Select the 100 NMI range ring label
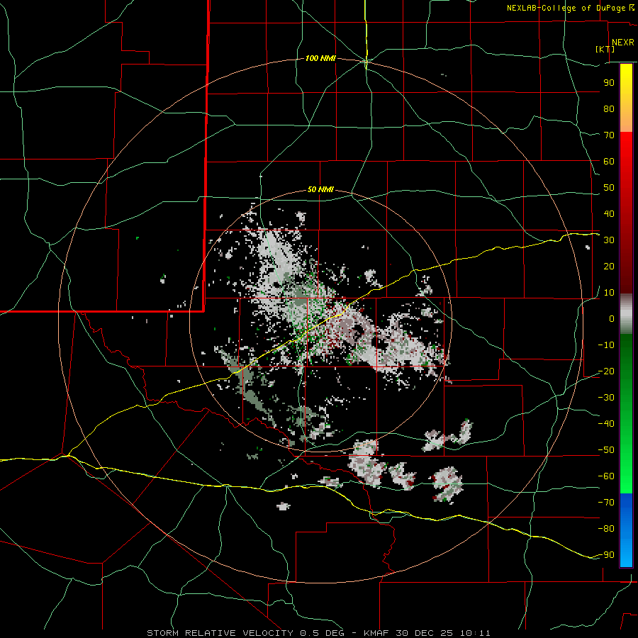The height and width of the screenshot is (638, 638). point(320,58)
